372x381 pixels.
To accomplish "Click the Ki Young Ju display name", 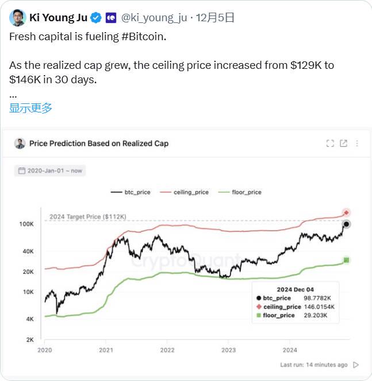I will pyautogui.click(x=59, y=18).
